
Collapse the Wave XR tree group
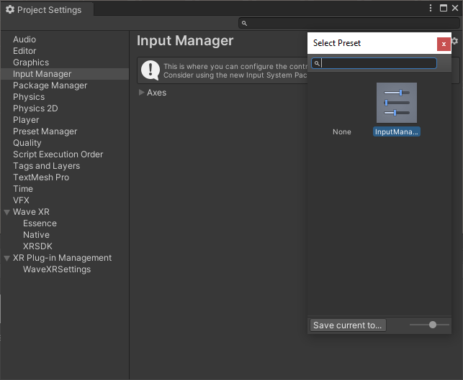7,212
